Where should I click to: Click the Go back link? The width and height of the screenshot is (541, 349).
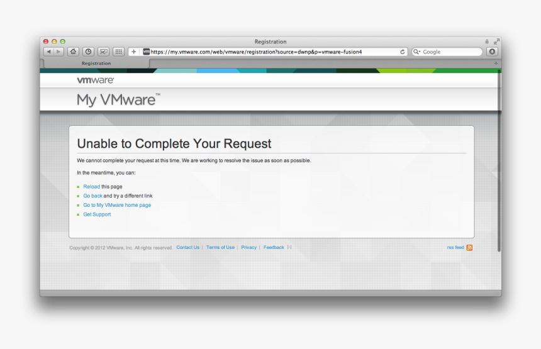[92, 196]
